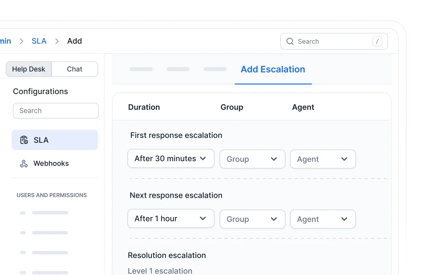
Task: Select the Help Desk tab
Action: pyautogui.click(x=29, y=69)
